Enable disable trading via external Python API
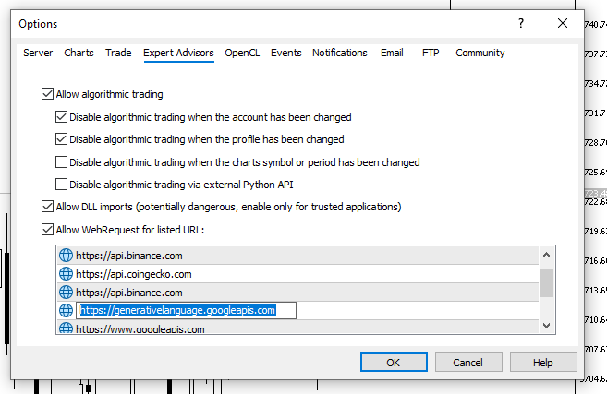Viewport: 607px width, 394px height. point(61,185)
